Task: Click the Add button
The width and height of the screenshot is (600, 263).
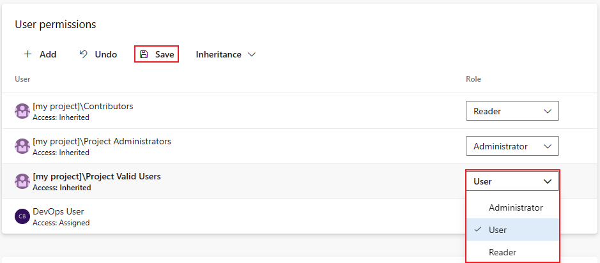Action: click(40, 54)
